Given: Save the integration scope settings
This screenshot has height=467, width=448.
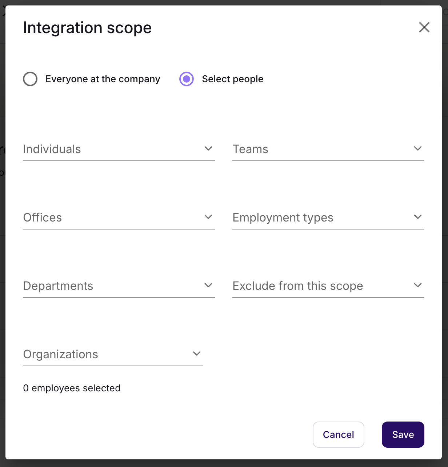Looking at the screenshot, I should pyautogui.click(x=403, y=435).
